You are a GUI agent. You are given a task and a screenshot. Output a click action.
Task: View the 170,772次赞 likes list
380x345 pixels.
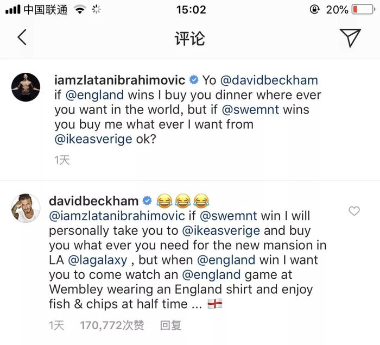pyautogui.click(x=112, y=325)
